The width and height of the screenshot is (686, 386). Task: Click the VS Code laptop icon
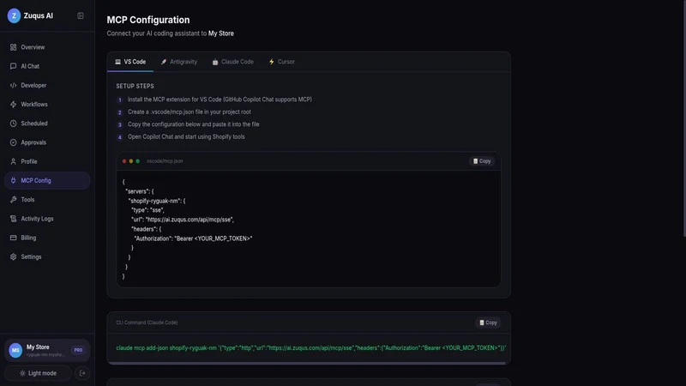coord(117,62)
